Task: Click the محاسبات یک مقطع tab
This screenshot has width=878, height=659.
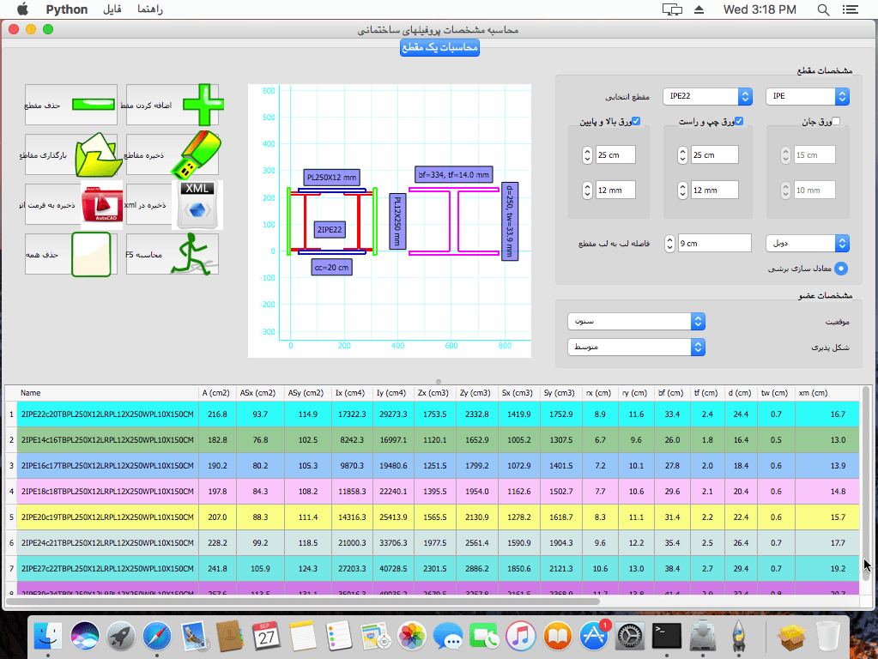Action: 439,48
